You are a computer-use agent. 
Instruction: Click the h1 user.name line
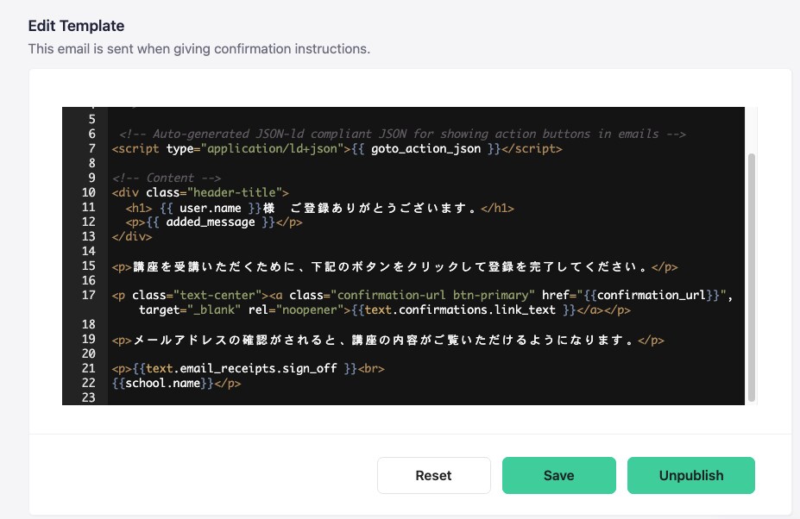coord(320,208)
